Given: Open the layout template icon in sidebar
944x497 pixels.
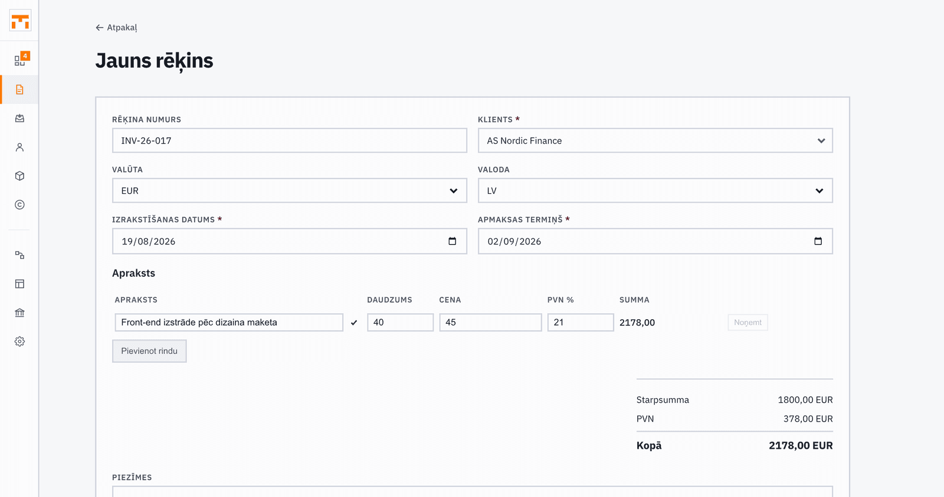Looking at the screenshot, I should coord(19,284).
